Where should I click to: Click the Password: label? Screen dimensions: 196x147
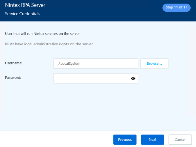point(13,77)
